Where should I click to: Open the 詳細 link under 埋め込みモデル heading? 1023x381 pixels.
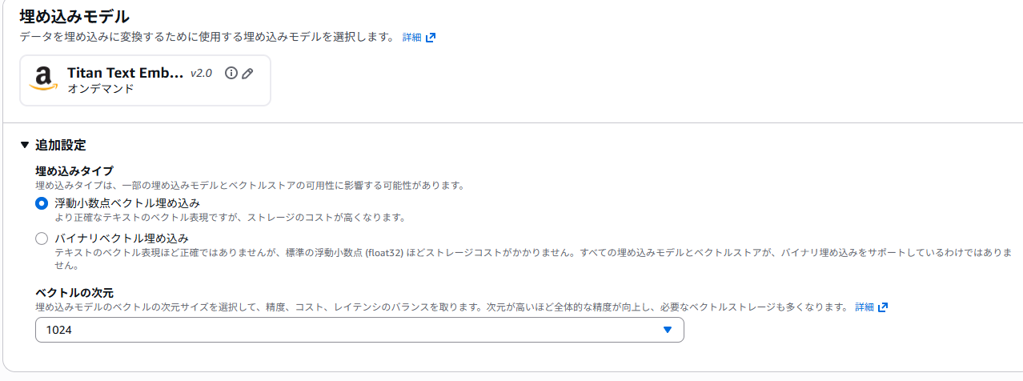pyautogui.click(x=411, y=38)
